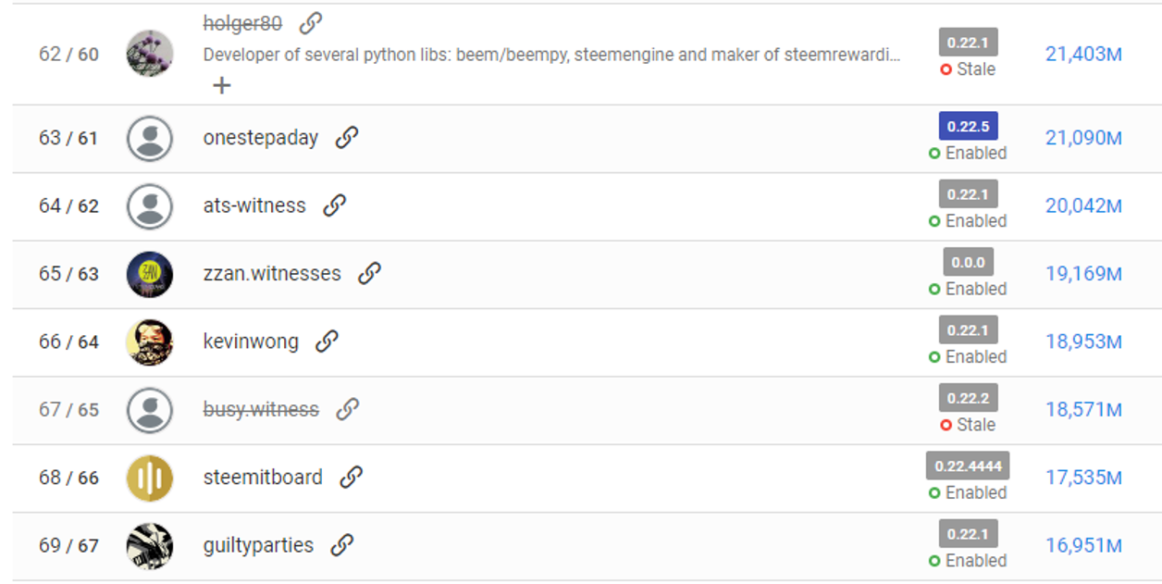Screen dimensions: 1162x584
Task: Click the 21,403M vote total for holger80
Action: 1083,55
